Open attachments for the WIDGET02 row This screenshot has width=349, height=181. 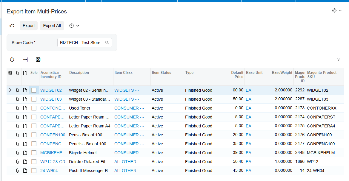(18, 90)
